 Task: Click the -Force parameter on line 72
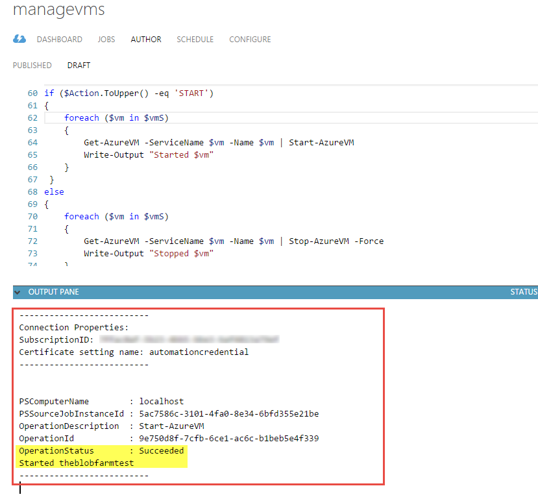point(369,241)
